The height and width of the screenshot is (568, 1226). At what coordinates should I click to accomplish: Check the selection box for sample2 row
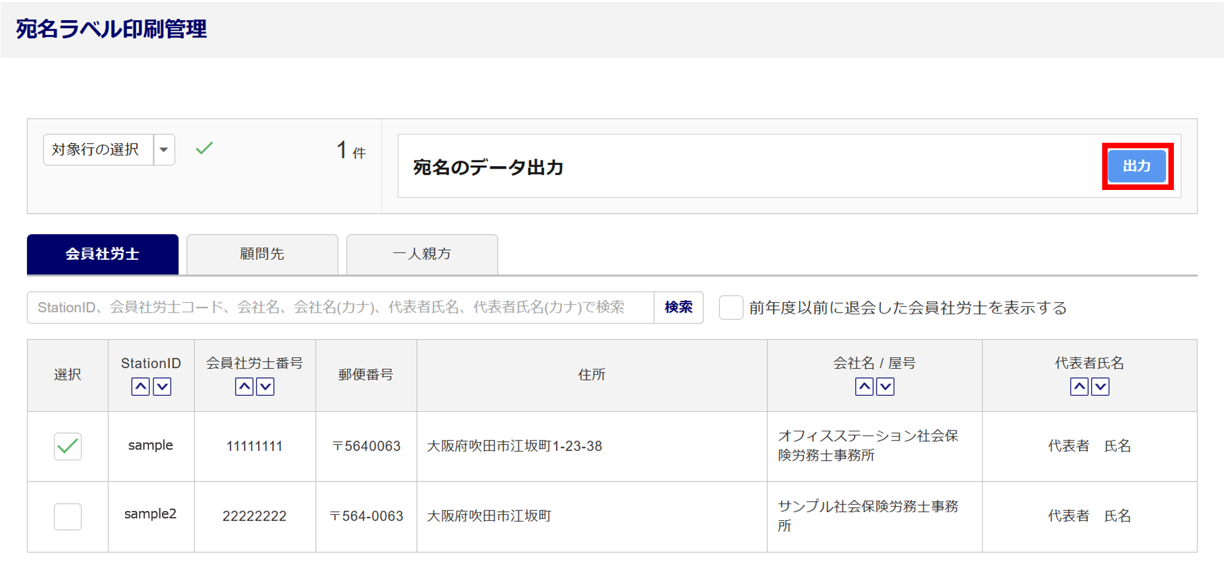click(67, 517)
